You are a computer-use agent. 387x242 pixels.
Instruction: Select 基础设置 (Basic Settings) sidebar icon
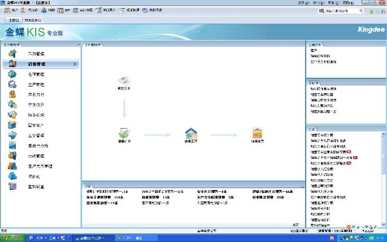click(x=13, y=186)
